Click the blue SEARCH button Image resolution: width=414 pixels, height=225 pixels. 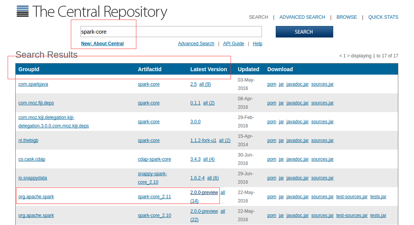click(304, 32)
